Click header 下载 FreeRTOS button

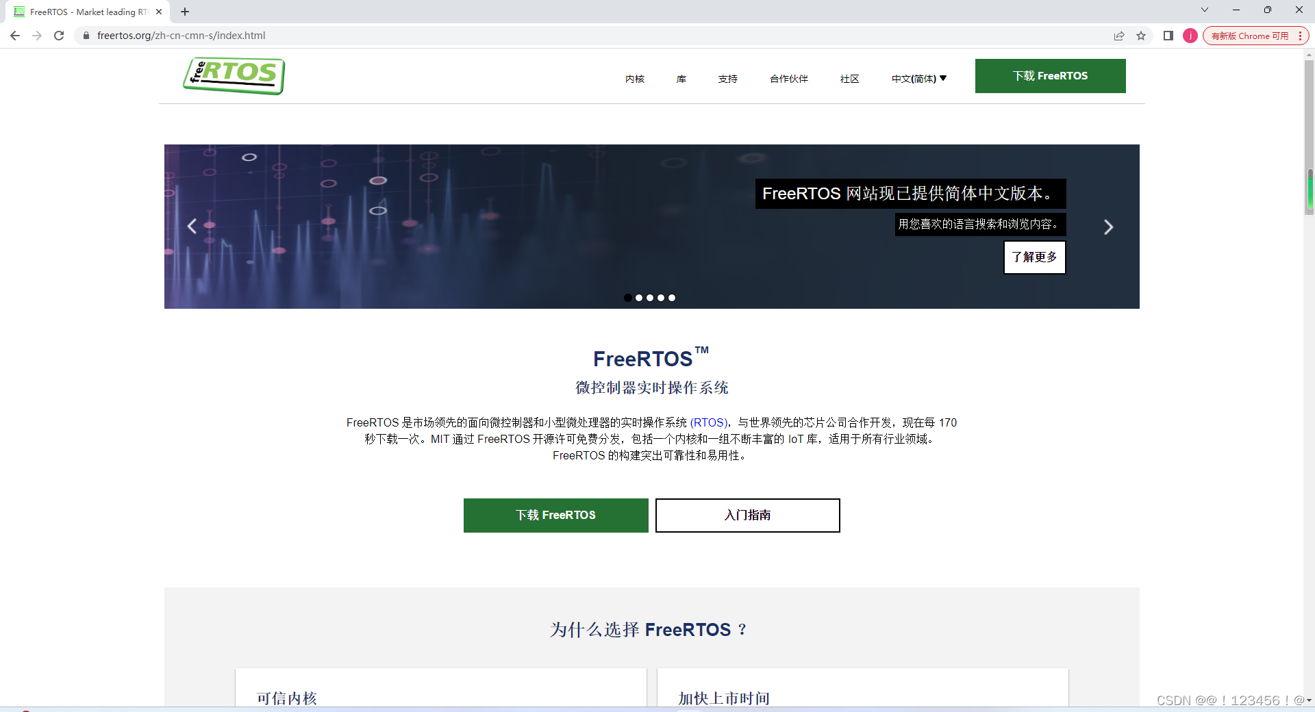pos(1051,76)
